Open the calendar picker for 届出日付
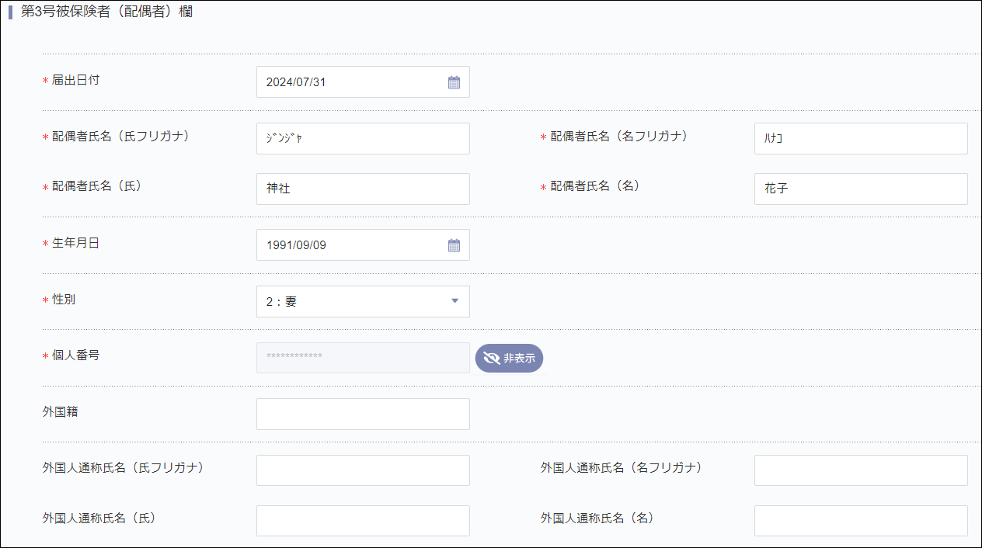 [x=454, y=82]
